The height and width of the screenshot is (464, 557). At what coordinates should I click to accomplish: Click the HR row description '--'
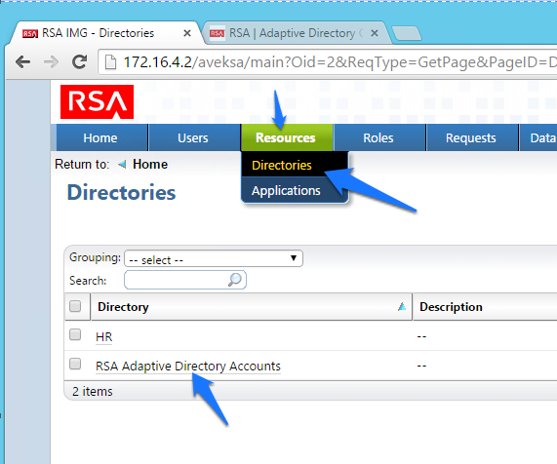pyautogui.click(x=421, y=336)
